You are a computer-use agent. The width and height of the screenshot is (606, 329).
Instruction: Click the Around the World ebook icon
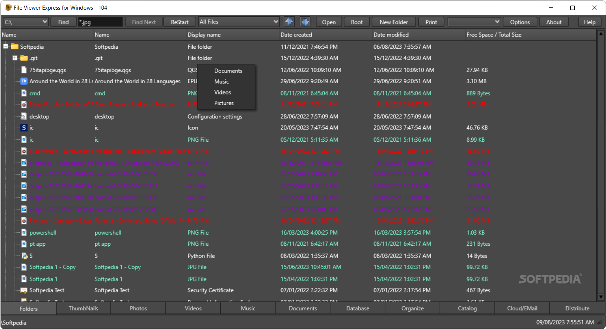tap(24, 81)
